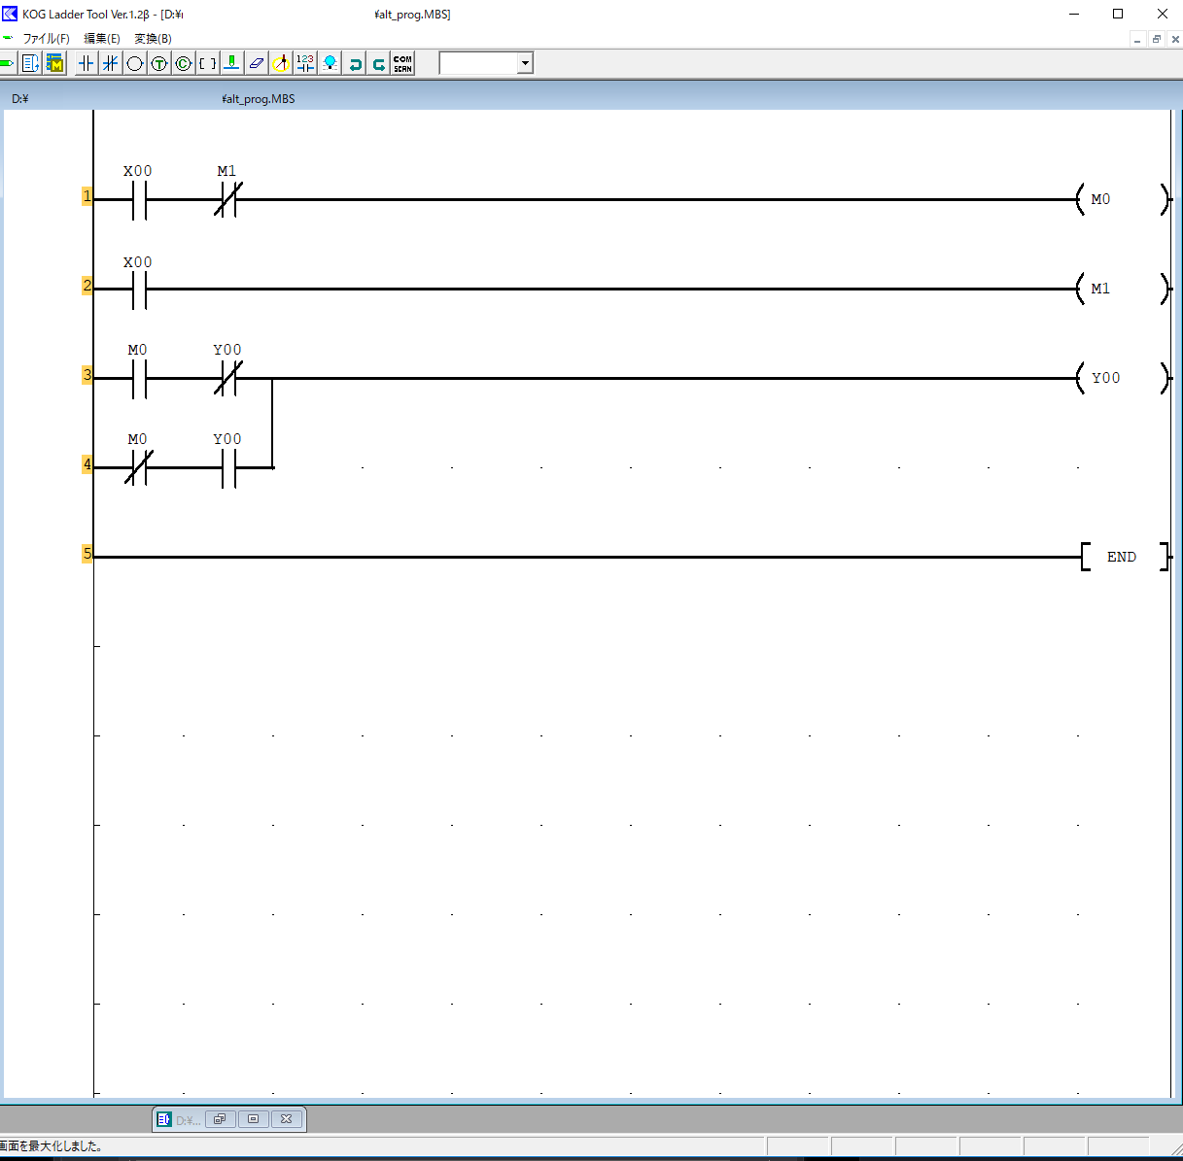Click the M0 output coil on rung 1

[x=1121, y=199]
